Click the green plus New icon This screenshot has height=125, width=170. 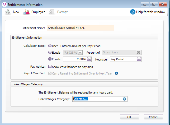pyautogui.click(x=8, y=12)
